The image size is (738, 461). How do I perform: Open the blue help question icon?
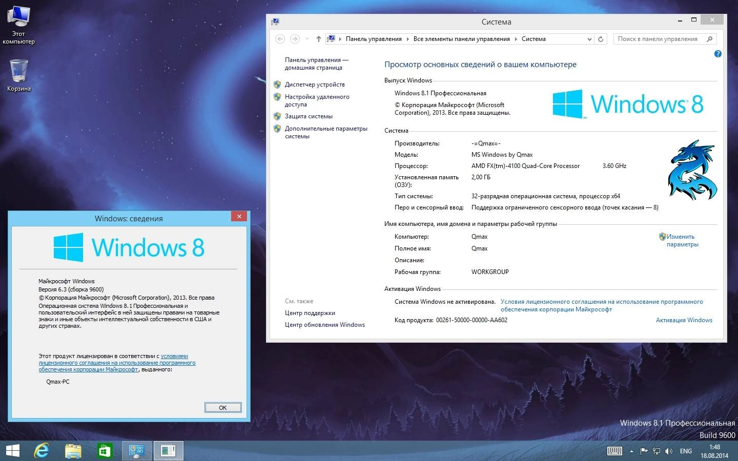(x=718, y=54)
